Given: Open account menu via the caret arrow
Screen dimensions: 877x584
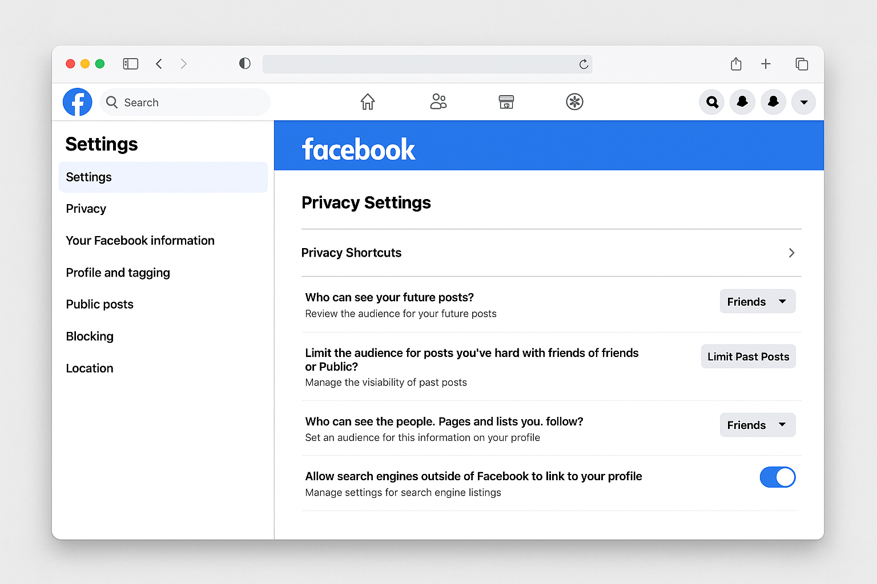Looking at the screenshot, I should [x=804, y=102].
